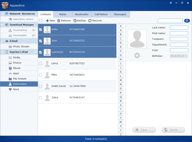
Task: Click the Total contacts status text
Action: [x=96, y=139]
